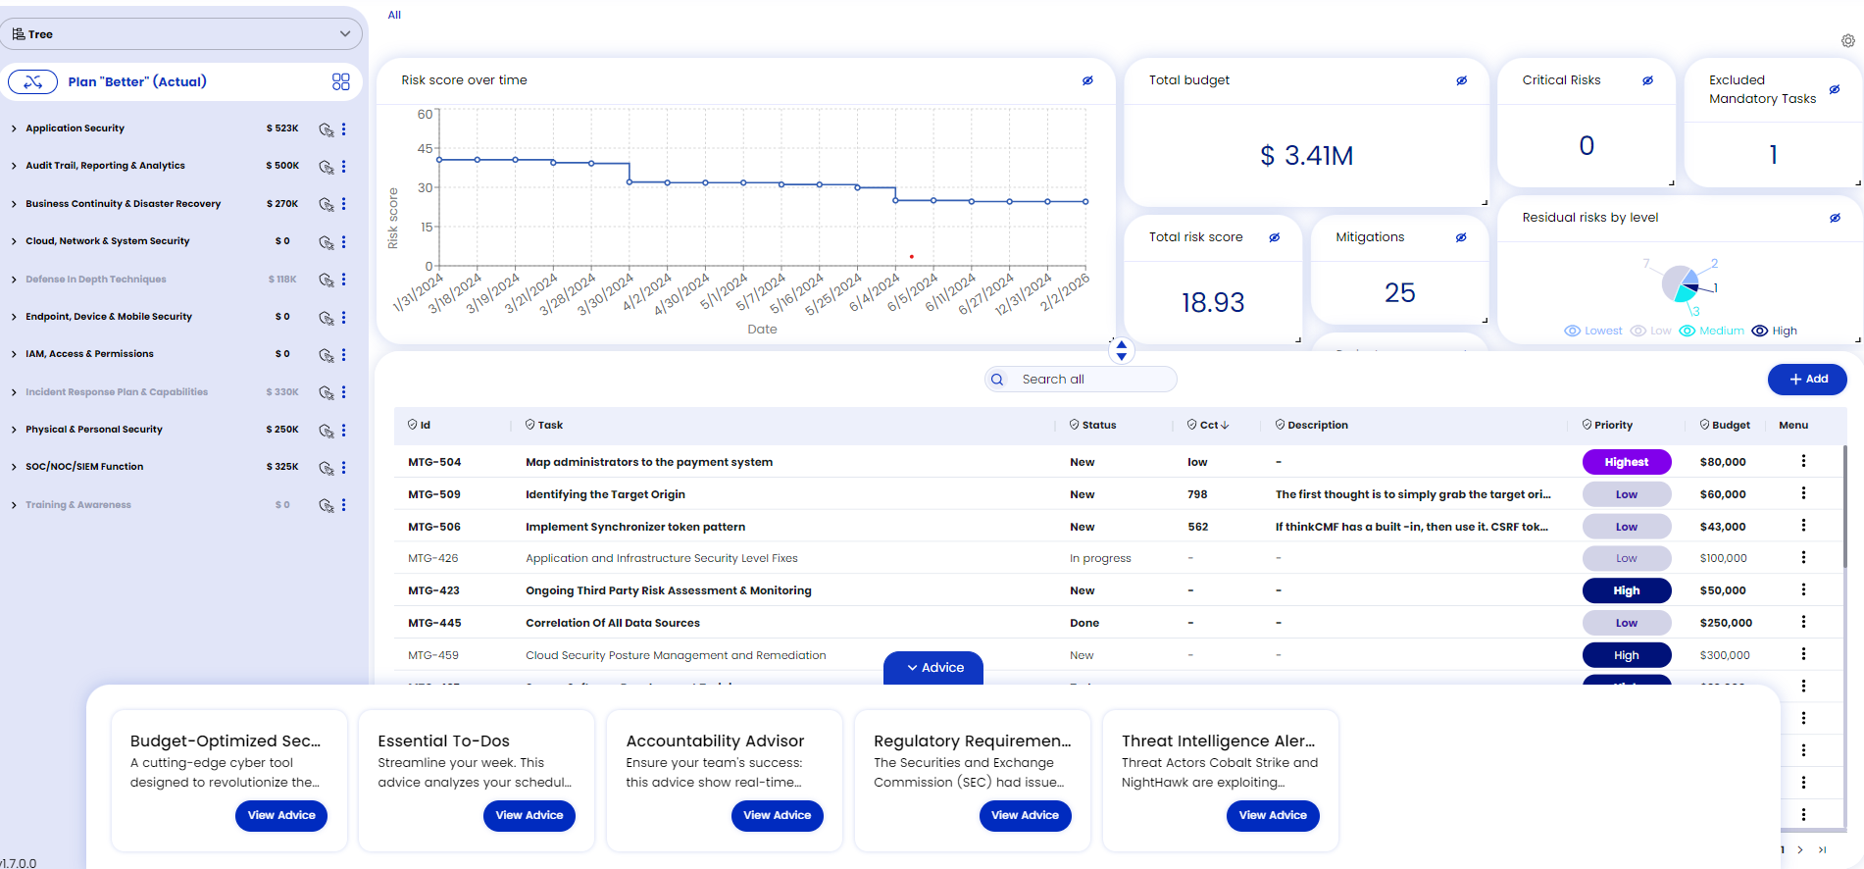View advice for Threat Intelligence Alert
Image resolution: width=1864 pixels, height=869 pixels.
[1272, 815]
